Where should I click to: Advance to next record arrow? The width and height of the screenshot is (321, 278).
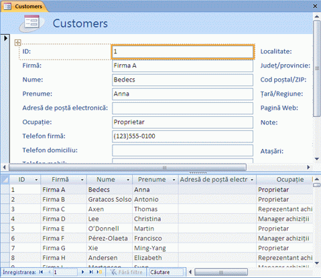tap(82, 272)
